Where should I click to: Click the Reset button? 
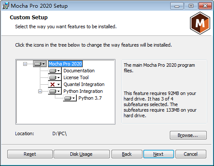(x=30, y=154)
